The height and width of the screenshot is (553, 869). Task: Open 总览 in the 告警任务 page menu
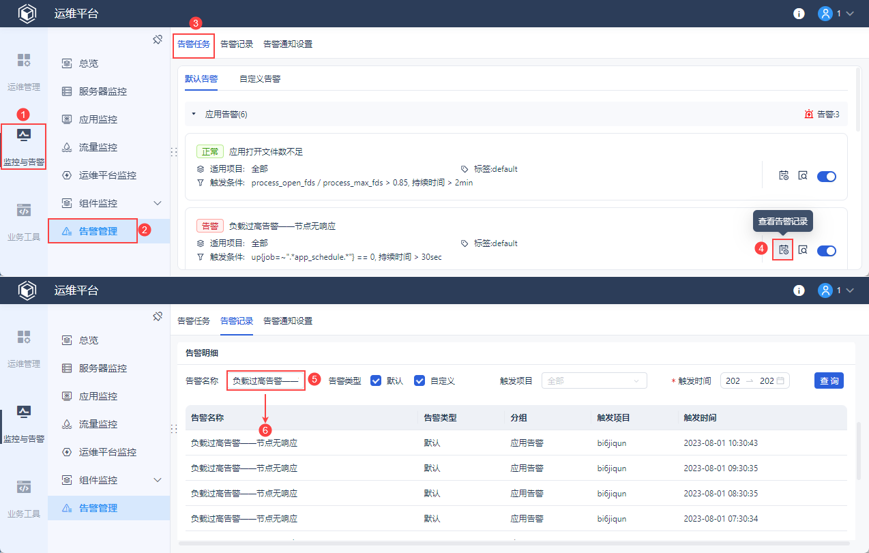[x=109, y=63]
